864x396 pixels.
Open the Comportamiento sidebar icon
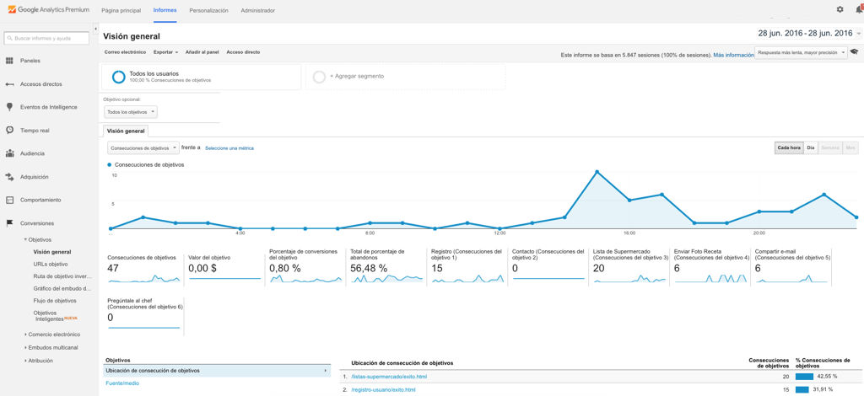9,200
